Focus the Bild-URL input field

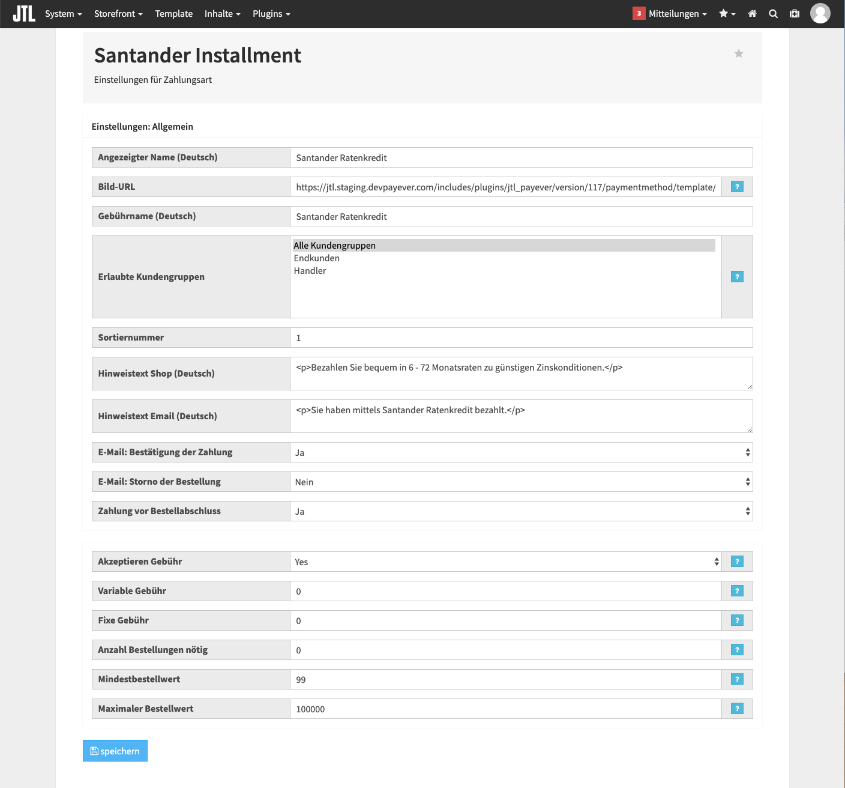(505, 187)
